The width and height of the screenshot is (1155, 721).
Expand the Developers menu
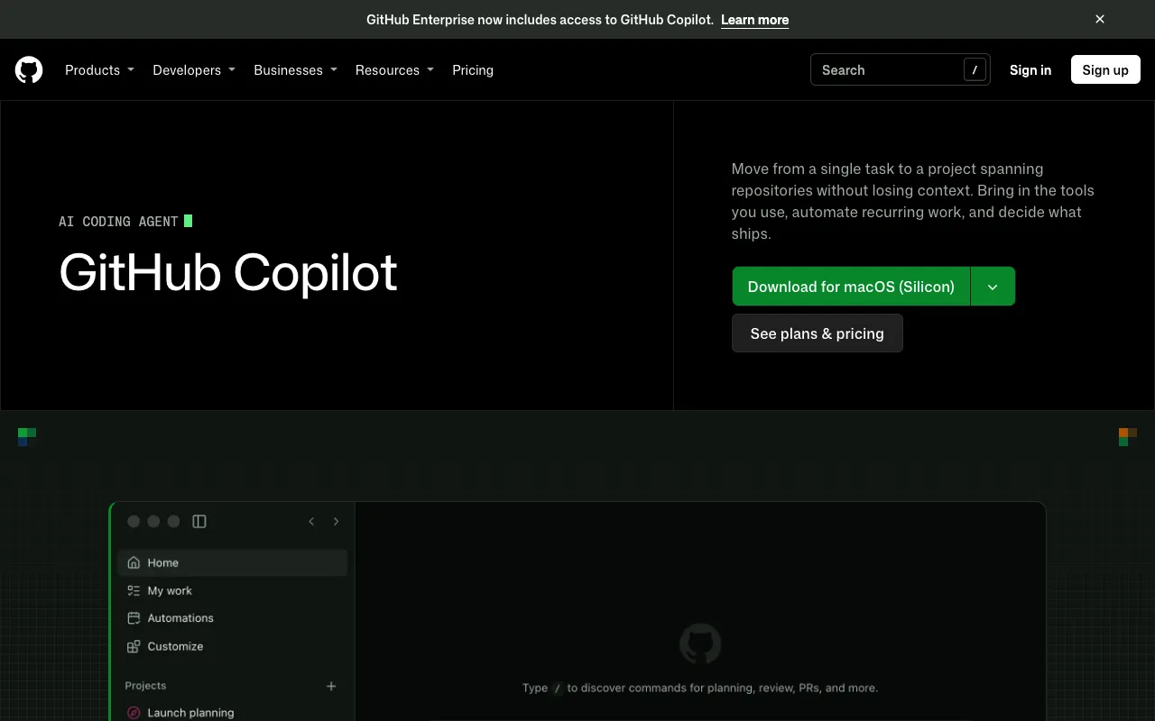pos(194,69)
